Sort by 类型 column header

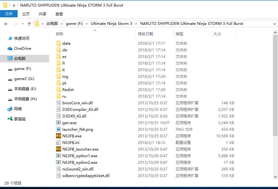pos(179,34)
